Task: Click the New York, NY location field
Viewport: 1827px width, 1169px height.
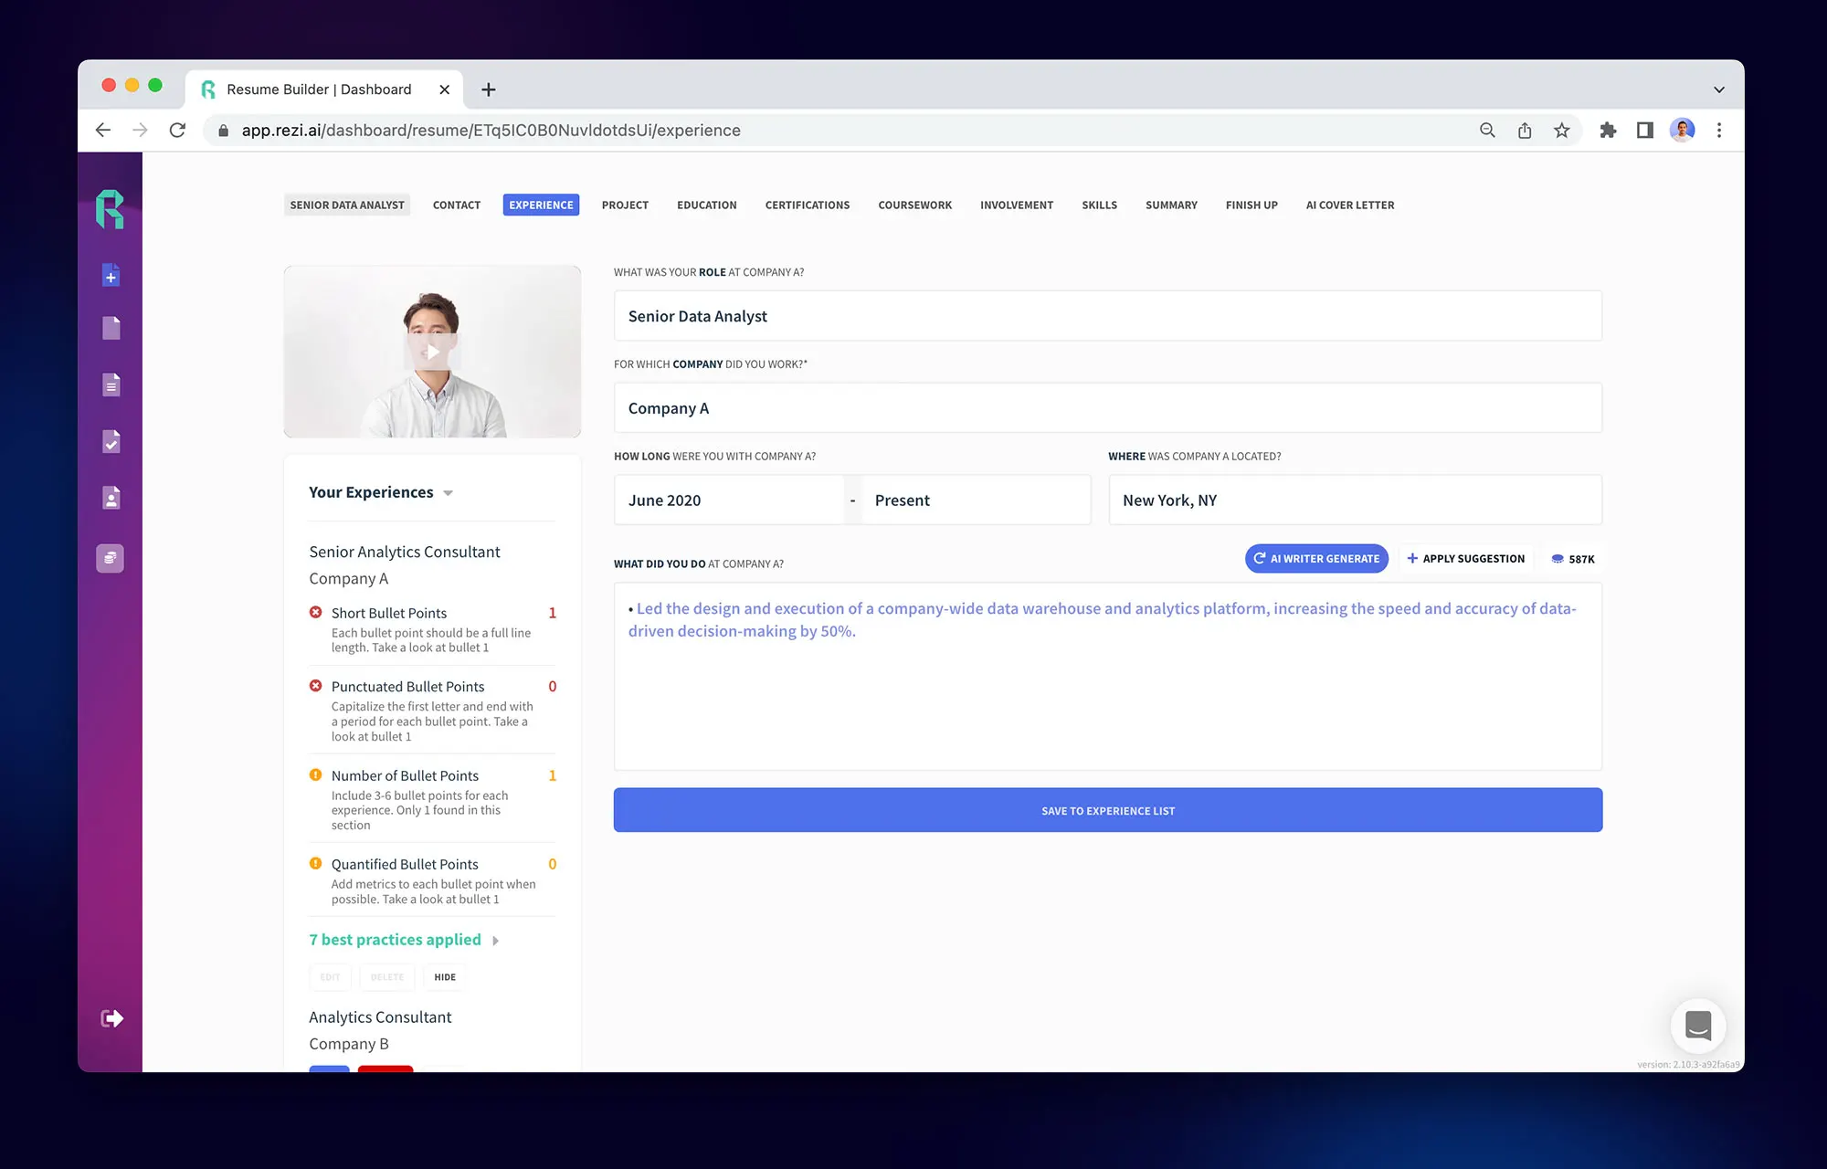Action: (x=1355, y=500)
